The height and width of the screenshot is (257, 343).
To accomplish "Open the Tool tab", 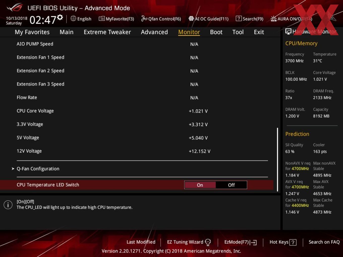I will [238, 32].
